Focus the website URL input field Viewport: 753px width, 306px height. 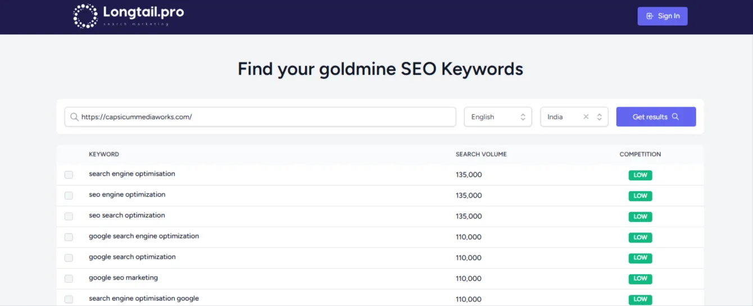point(264,117)
